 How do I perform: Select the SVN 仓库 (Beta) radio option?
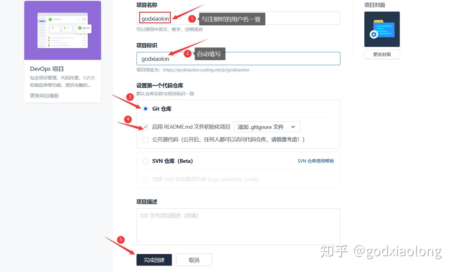point(146,161)
